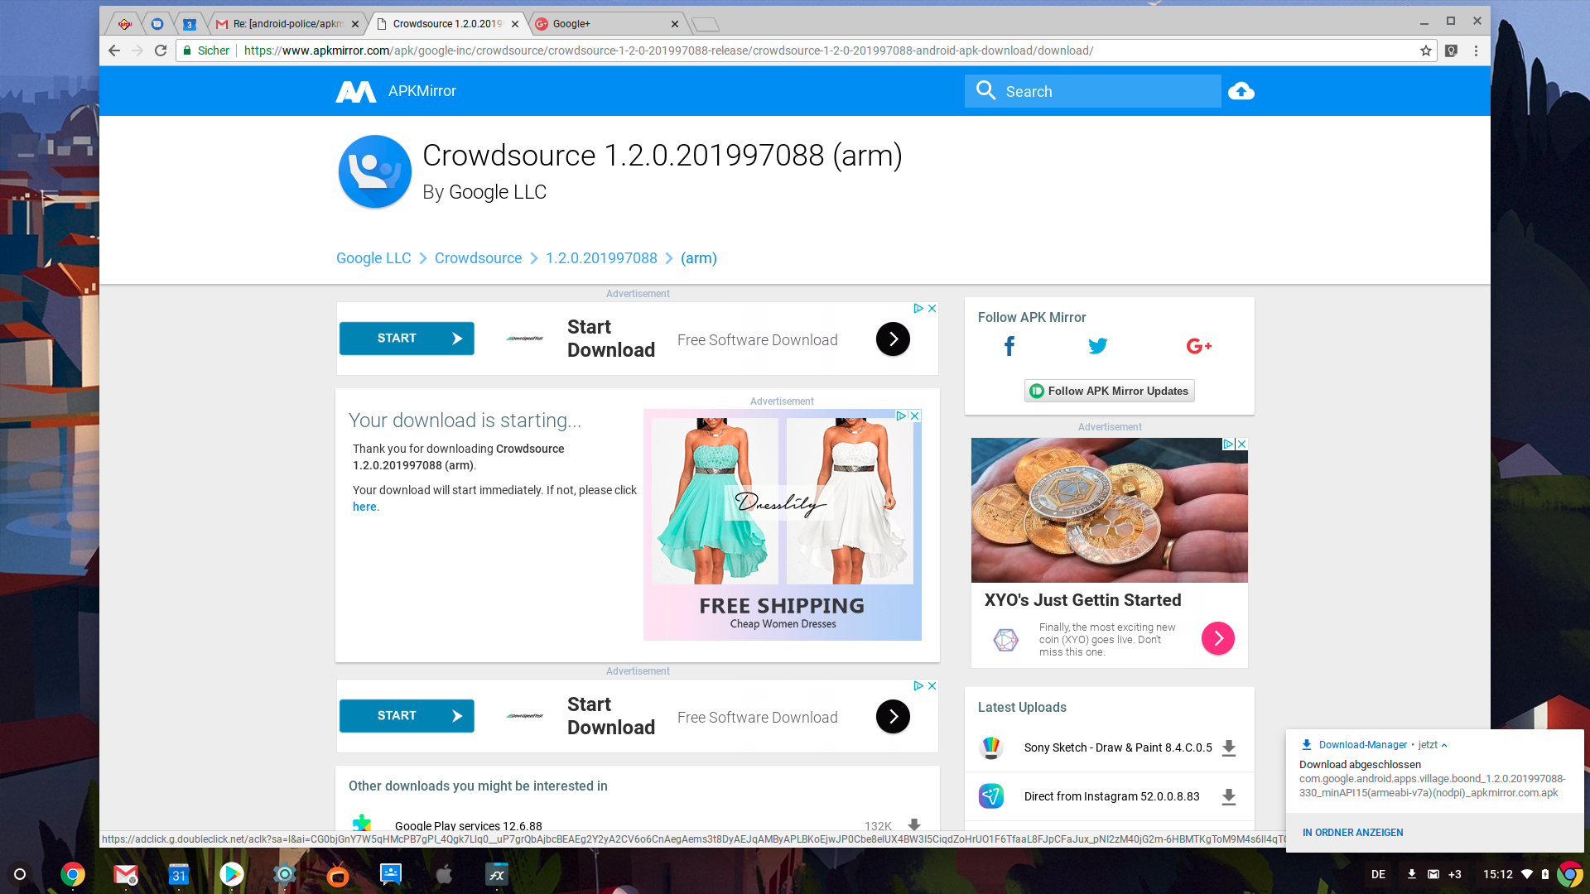Click the round arrow in top ad
Viewport: 1590px width, 894px height.
tap(893, 339)
